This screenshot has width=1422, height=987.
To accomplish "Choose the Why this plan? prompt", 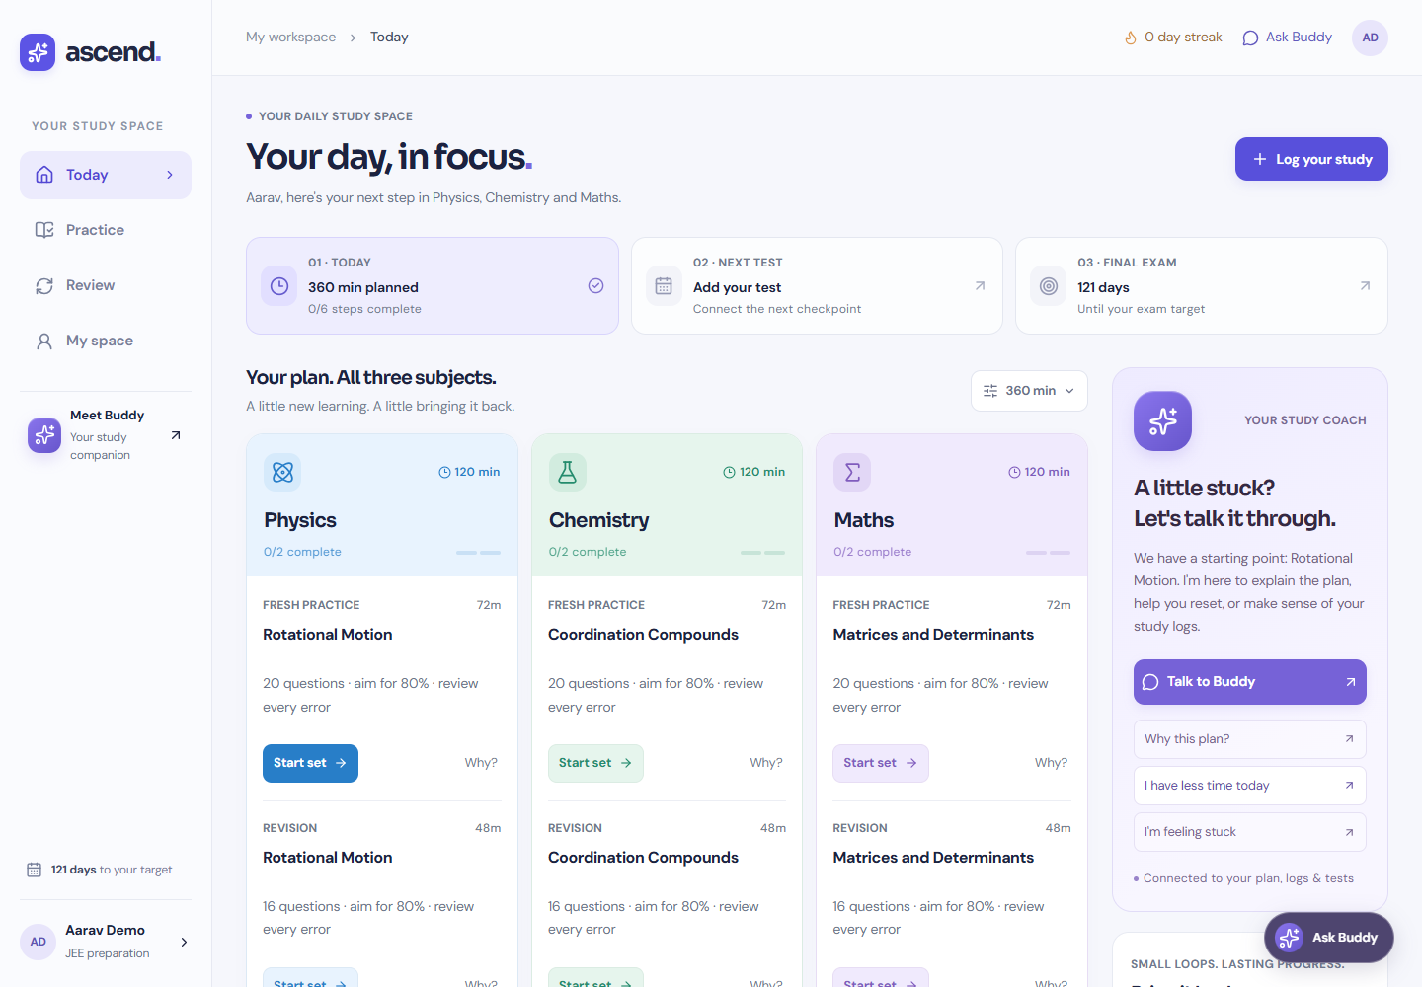I will click(1249, 739).
